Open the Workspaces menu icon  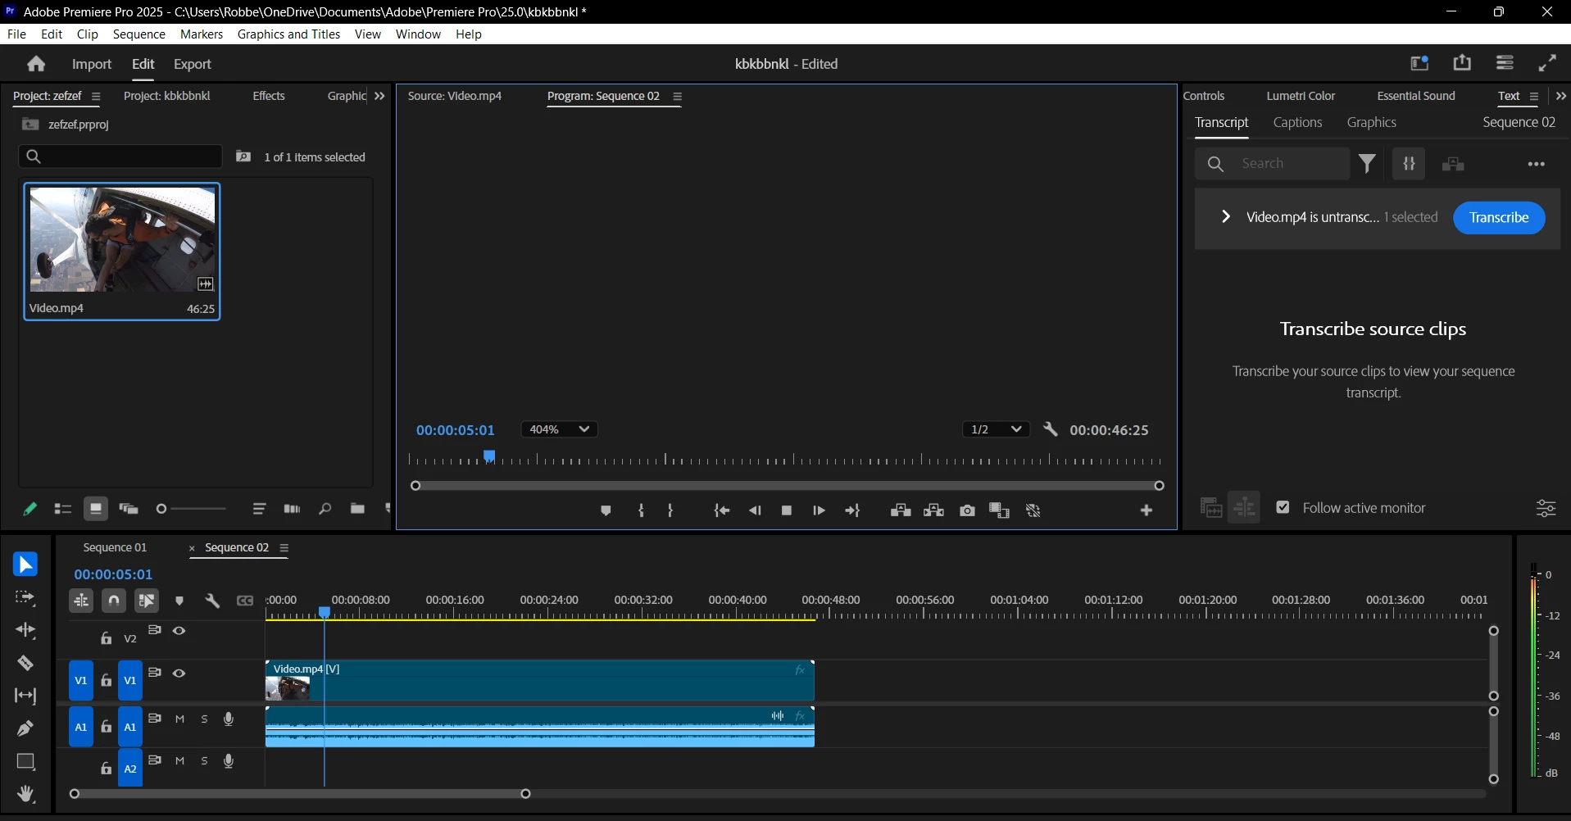[1505, 63]
